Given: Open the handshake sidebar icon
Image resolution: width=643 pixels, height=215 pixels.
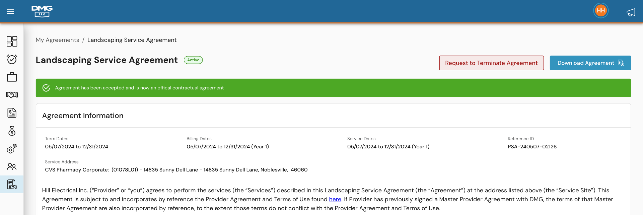Looking at the screenshot, I should (x=12, y=95).
